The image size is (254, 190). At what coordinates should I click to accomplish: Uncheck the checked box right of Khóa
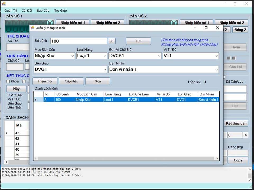24,81
